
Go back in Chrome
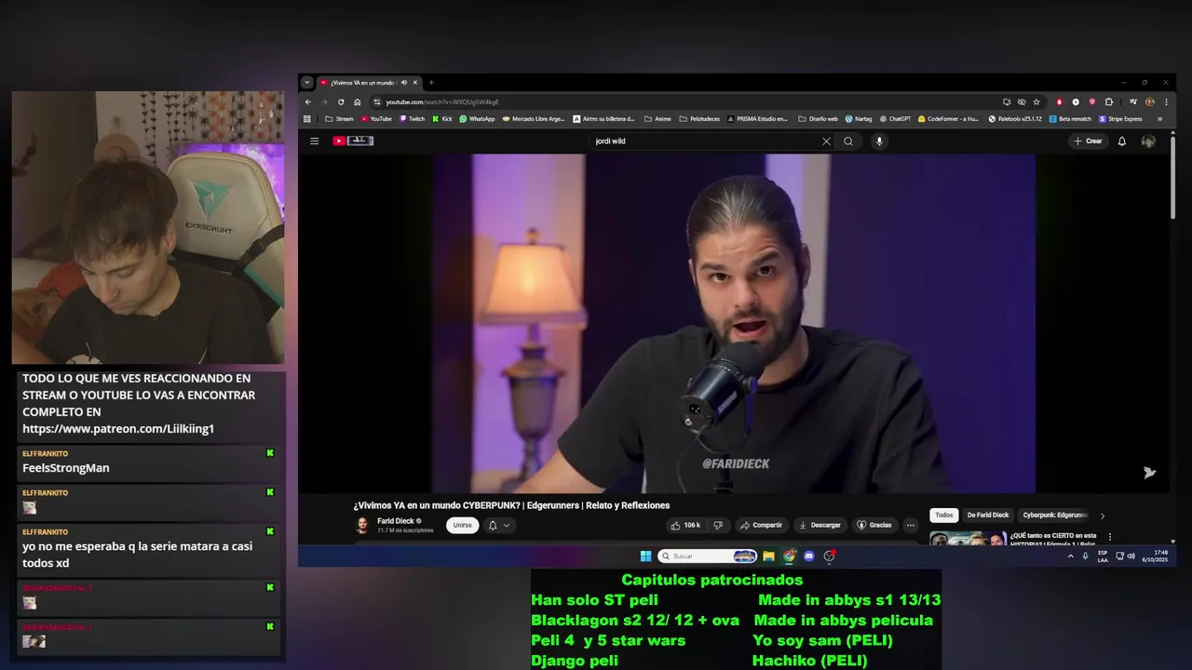click(308, 102)
